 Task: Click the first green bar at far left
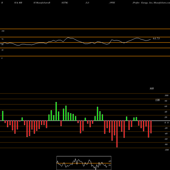[x=3, y=116]
